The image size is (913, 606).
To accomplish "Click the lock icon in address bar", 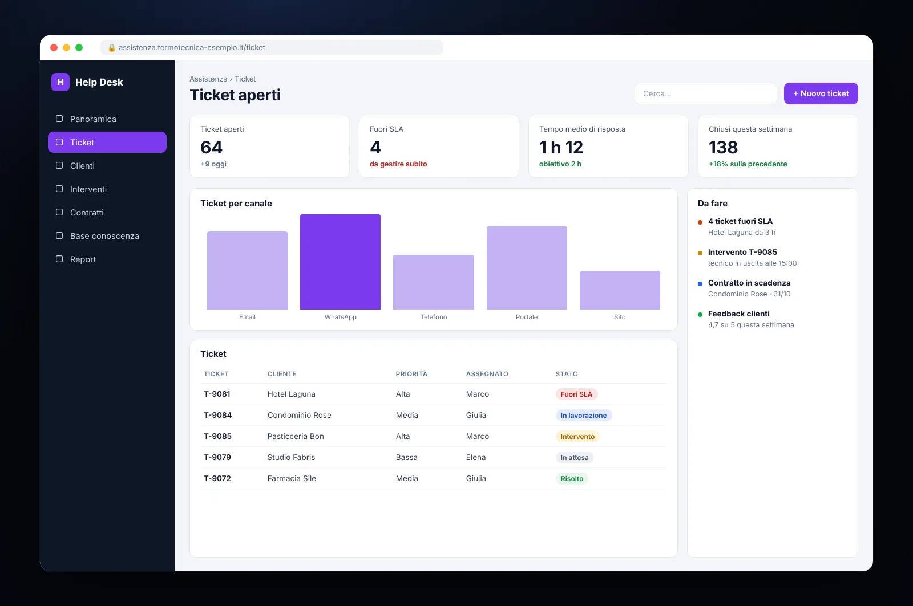I will click(112, 48).
